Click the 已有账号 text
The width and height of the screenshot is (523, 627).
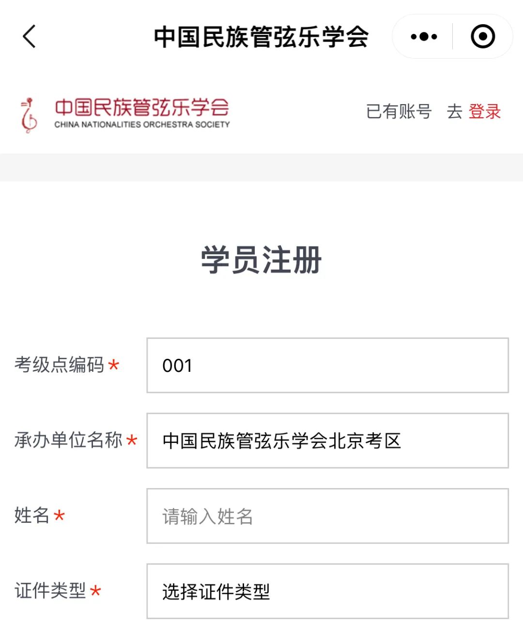[399, 111]
